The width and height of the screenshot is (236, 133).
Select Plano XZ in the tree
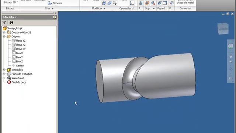(x=21, y=45)
